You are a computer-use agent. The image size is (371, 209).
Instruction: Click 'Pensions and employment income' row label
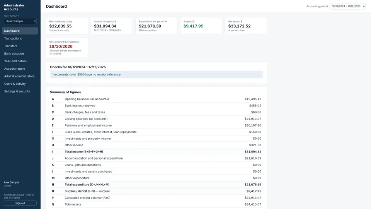click(88, 125)
